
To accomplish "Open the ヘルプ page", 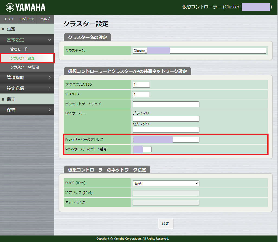I will [x=45, y=19].
